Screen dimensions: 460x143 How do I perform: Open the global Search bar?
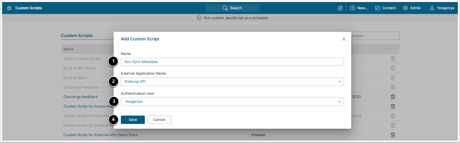point(232,8)
